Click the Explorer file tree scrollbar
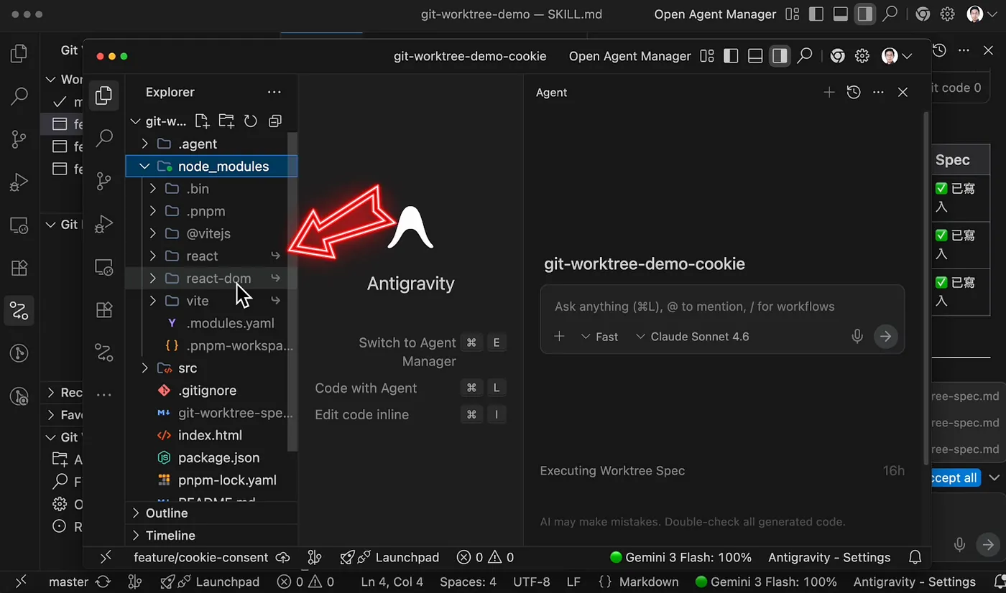Image resolution: width=1006 pixels, height=593 pixels. [292, 291]
